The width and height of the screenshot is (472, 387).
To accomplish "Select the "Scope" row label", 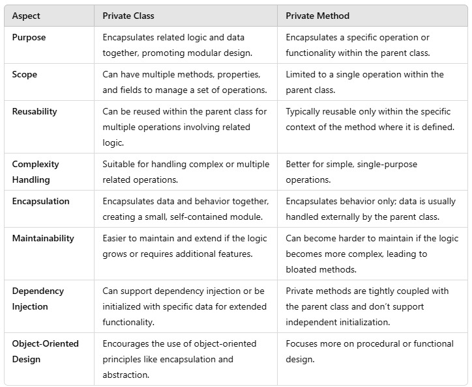I will [25, 74].
